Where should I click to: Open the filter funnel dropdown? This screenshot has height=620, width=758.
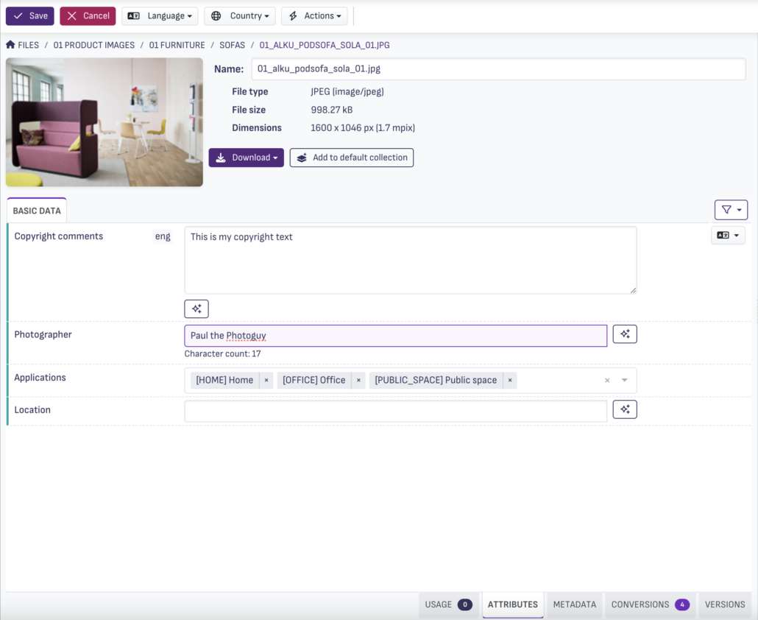tap(731, 210)
